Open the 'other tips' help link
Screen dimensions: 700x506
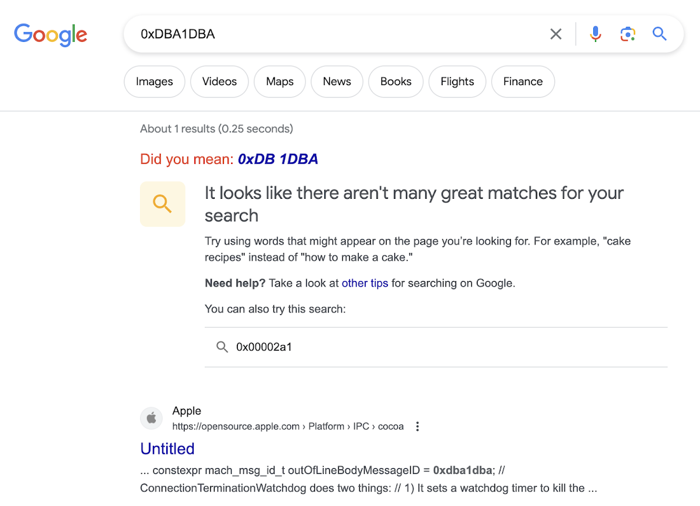(365, 283)
